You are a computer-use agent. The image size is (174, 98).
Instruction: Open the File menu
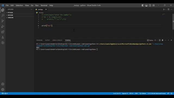(7, 5)
